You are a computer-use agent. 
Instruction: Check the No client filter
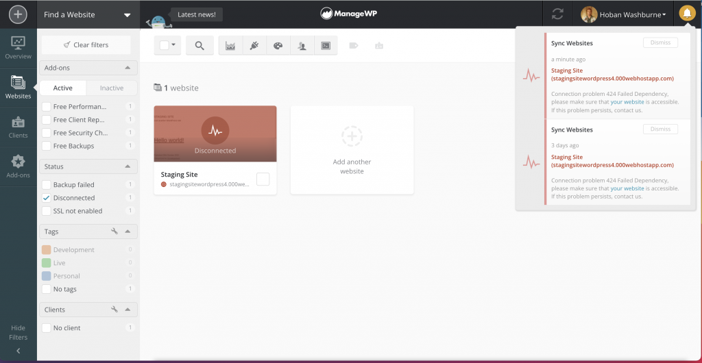pyautogui.click(x=46, y=328)
